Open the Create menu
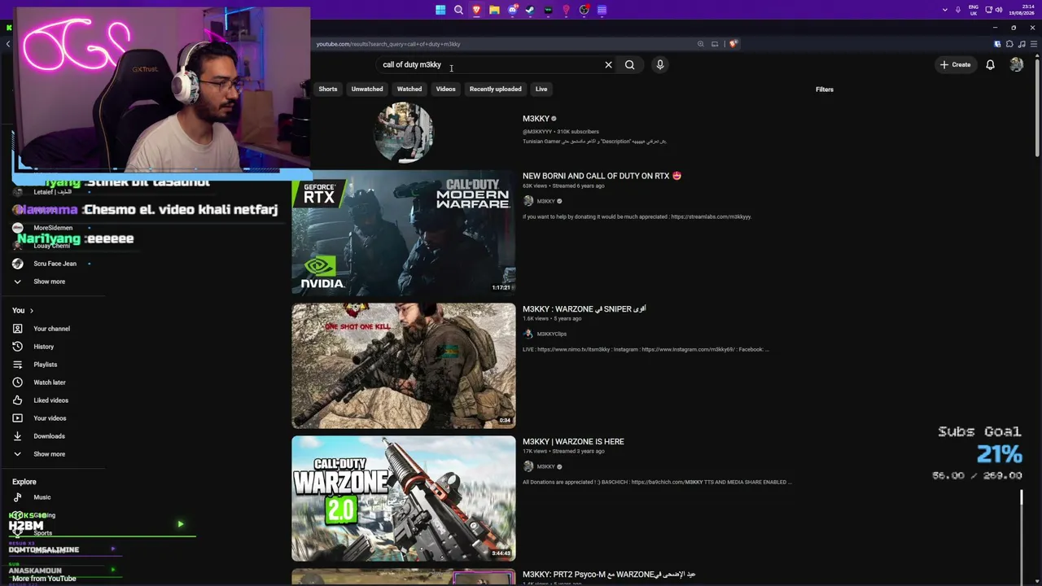1042x586 pixels. [x=955, y=64]
